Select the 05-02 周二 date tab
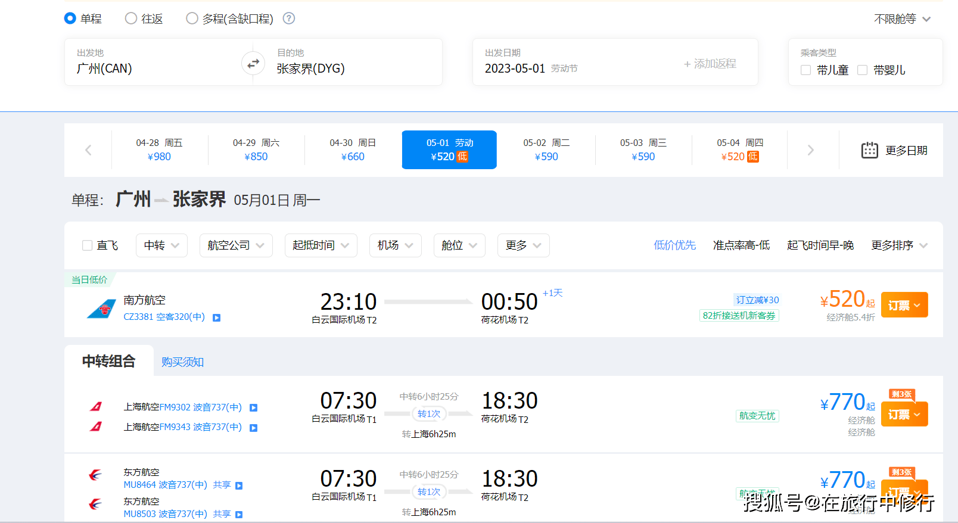The width and height of the screenshot is (958, 523). tap(546, 150)
